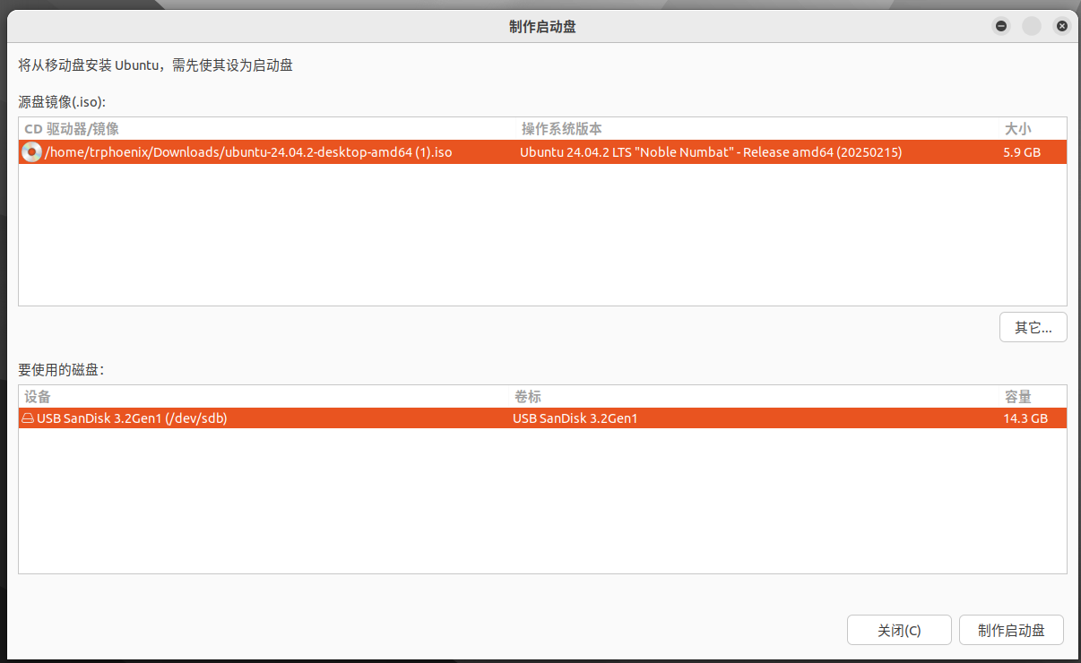
Task: Open the 其它... button to browse images
Action: [x=1033, y=328]
